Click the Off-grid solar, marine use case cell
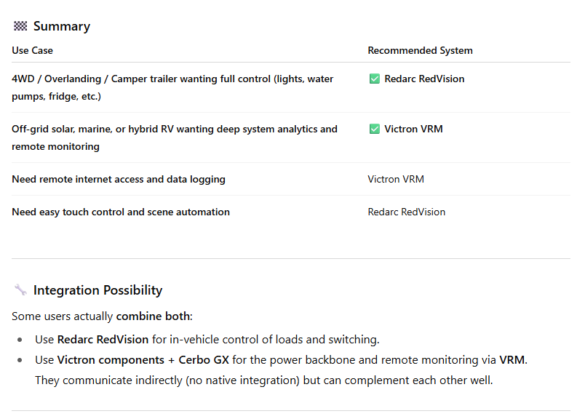The width and height of the screenshot is (577, 419). (175, 137)
